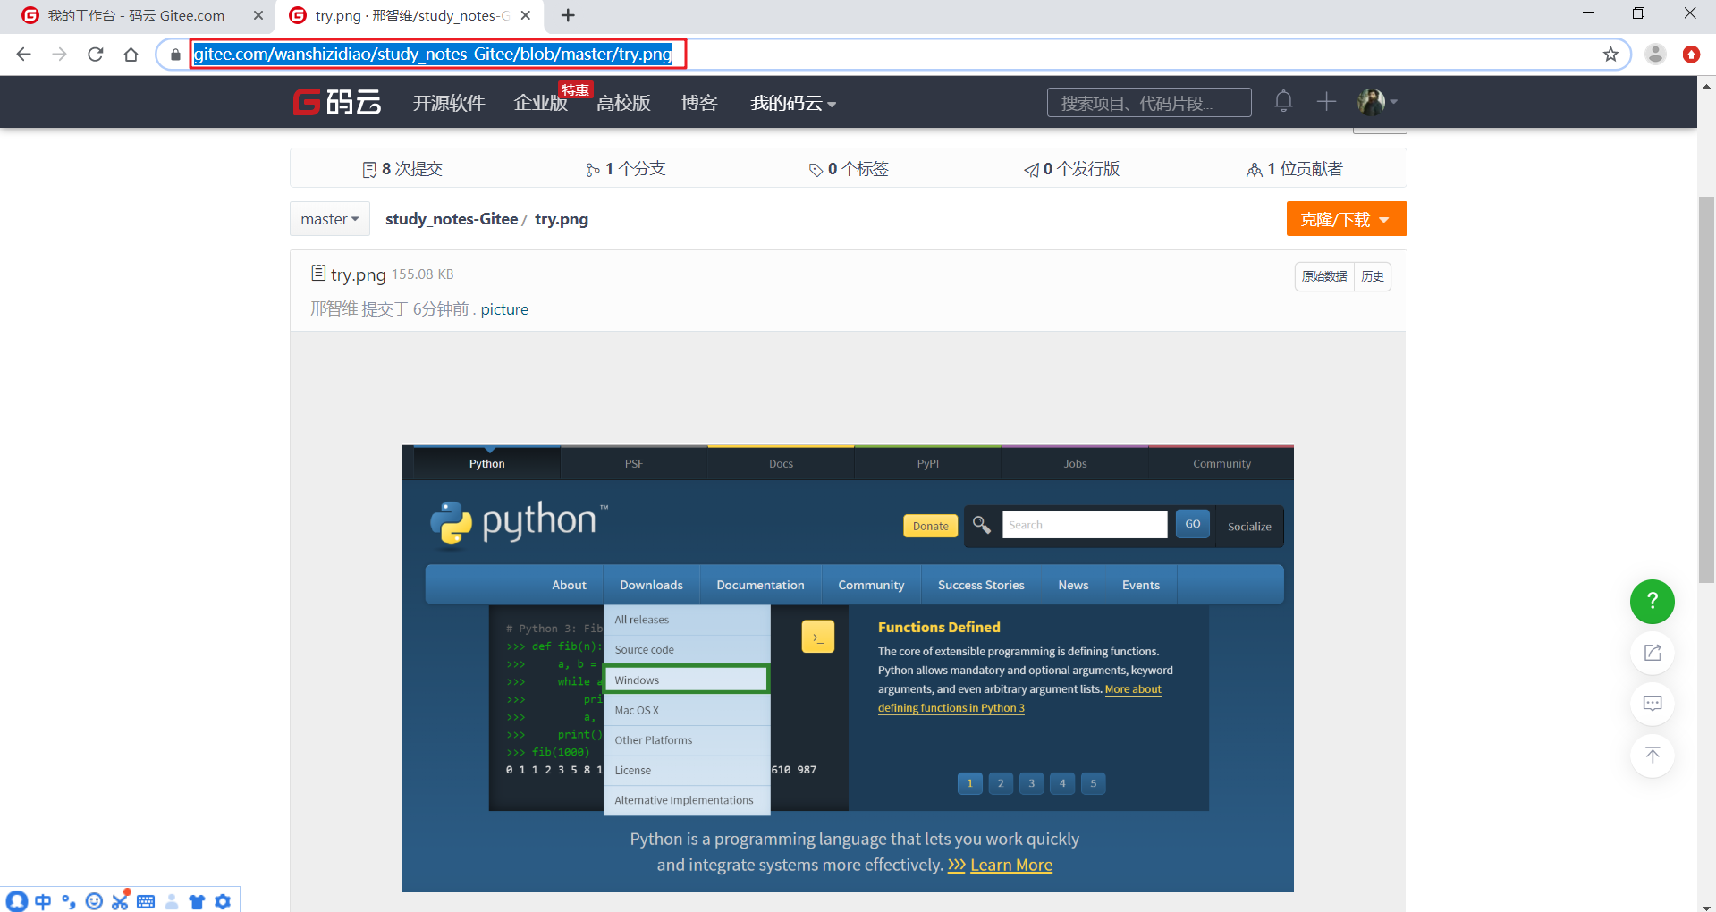Expand the 克隆/下载 dropdown button

[1346, 219]
